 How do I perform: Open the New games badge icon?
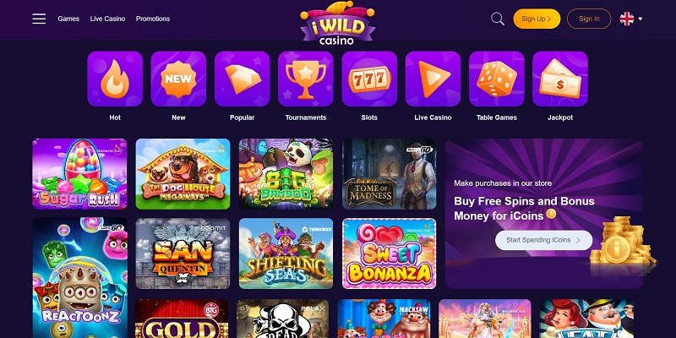tap(178, 79)
